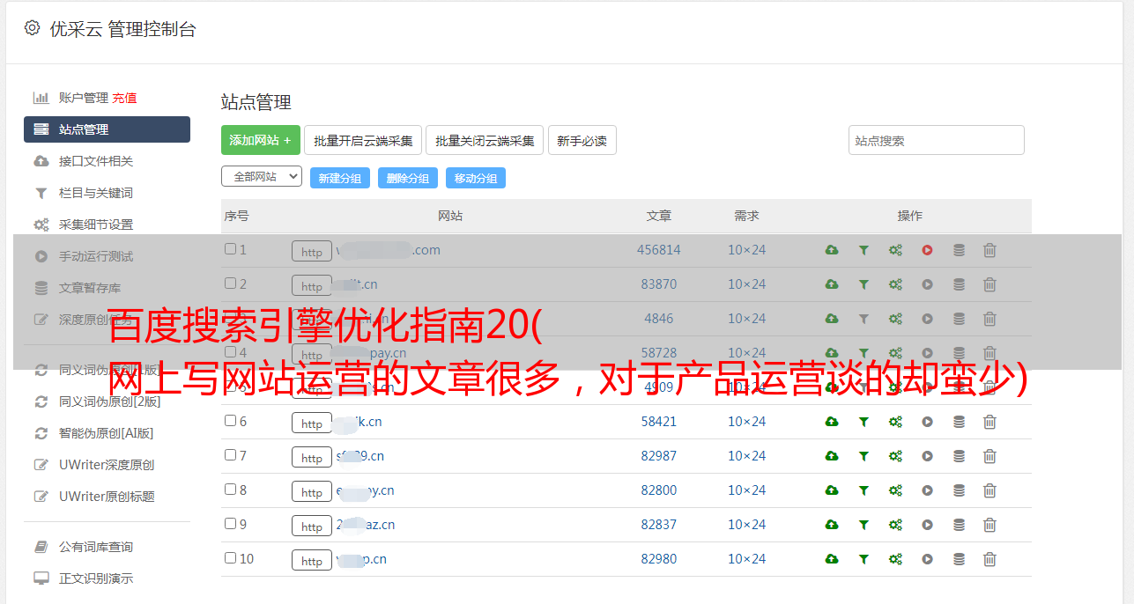Tick the checkbox for site 2

pyautogui.click(x=230, y=284)
